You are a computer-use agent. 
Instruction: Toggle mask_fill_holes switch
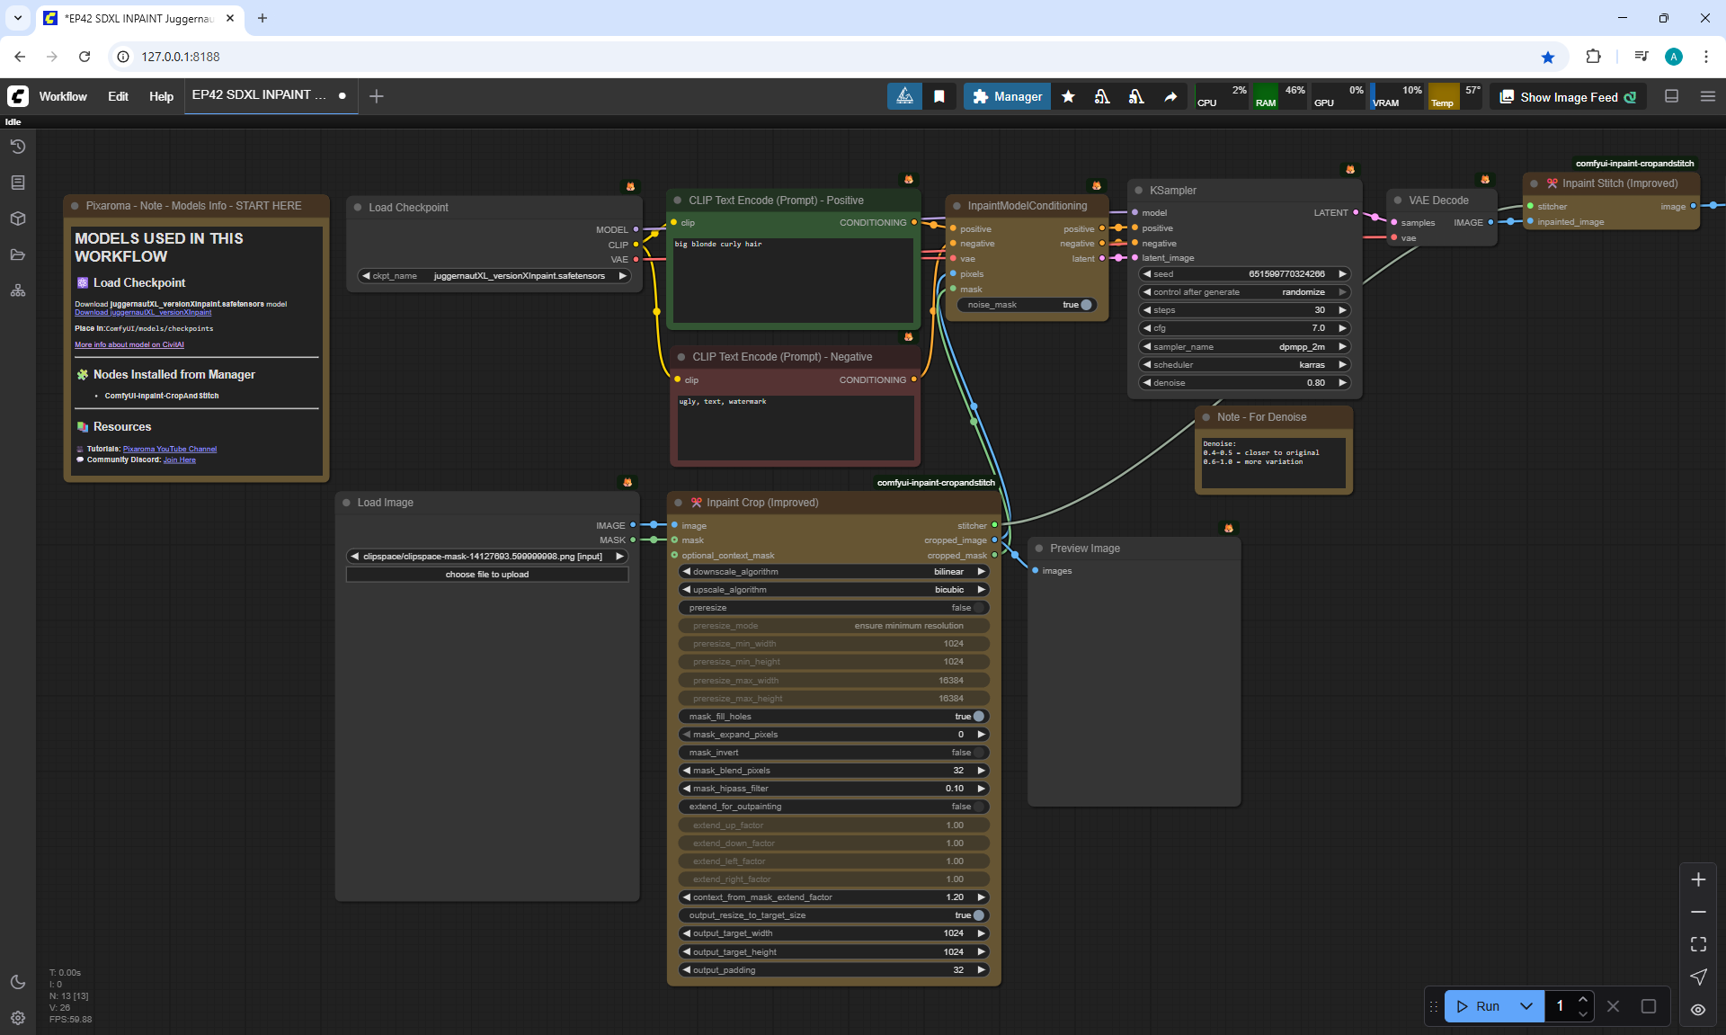pos(978,717)
